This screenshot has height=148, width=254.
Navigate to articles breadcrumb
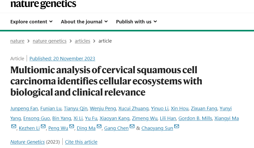[x=82, y=41]
